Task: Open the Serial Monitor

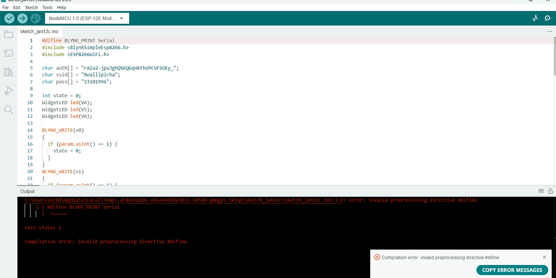Action: pyautogui.click(x=548, y=18)
